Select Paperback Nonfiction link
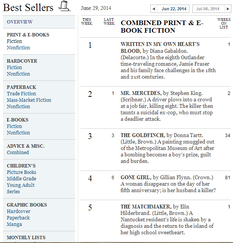The image size is (233, 243). pos(18,106)
